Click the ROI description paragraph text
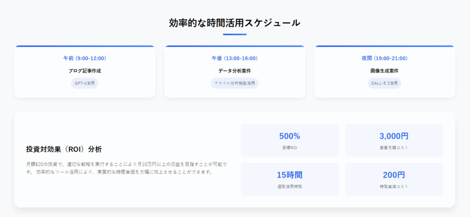Screen dimensions: 470x217 tap(127, 168)
